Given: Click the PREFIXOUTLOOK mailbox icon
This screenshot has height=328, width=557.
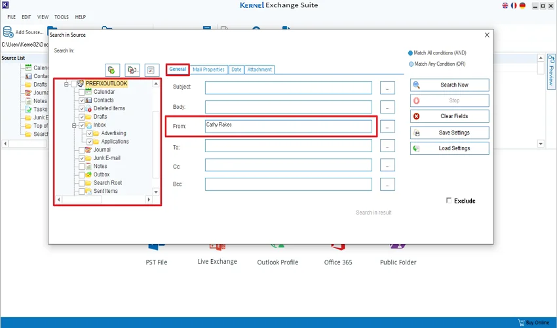Looking at the screenshot, I should coord(81,83).
